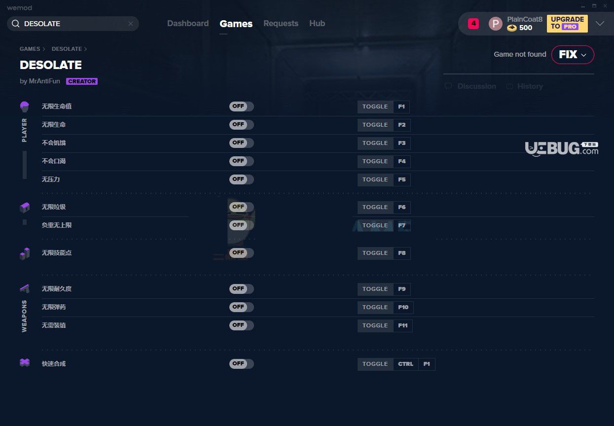Image resolution: width=614 pixels, height=426 pixels.
Task: Open MrAntiFun creator profile link
Action: (45, 81)
